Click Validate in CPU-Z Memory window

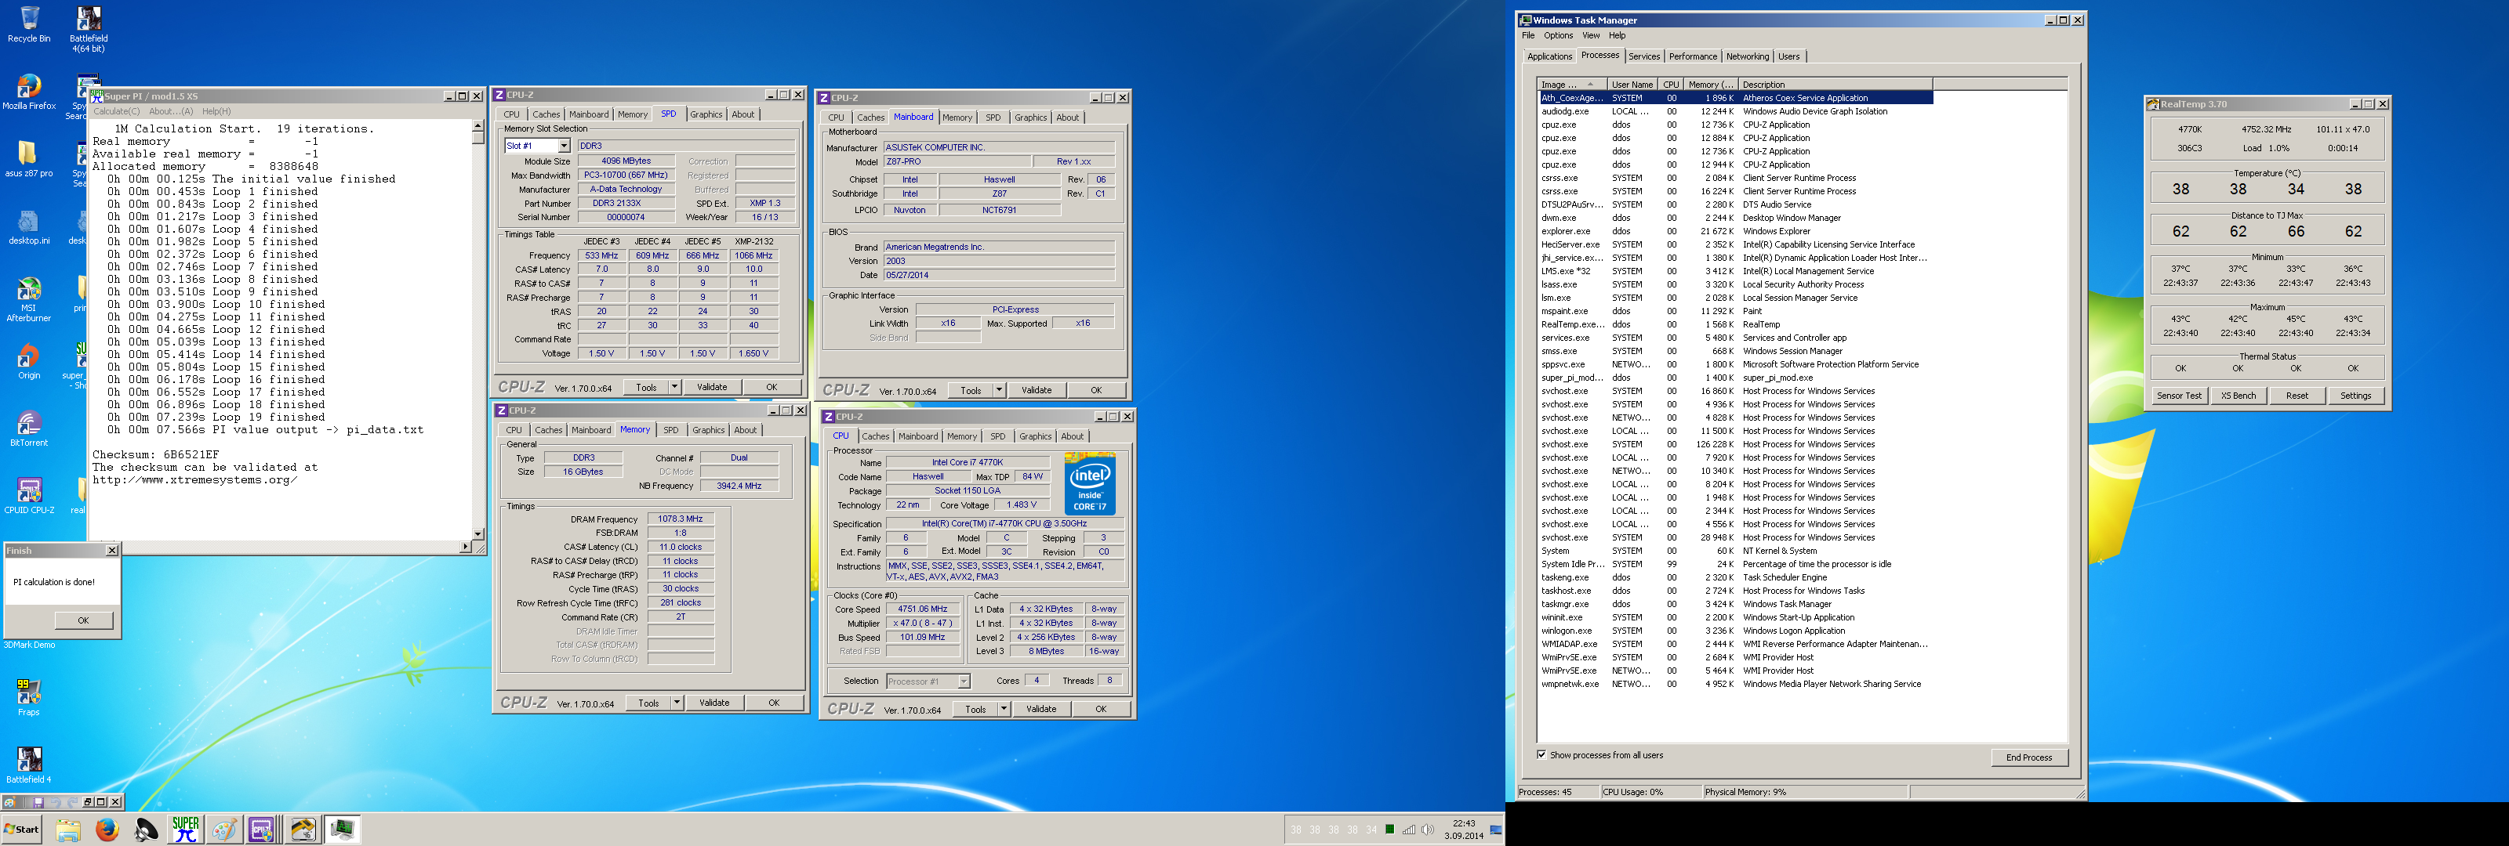714,703
